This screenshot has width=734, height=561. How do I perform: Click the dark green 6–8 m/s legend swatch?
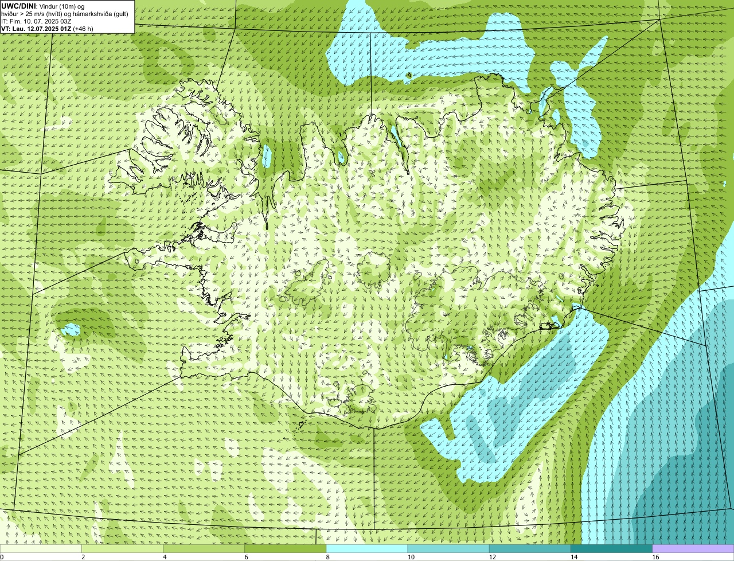click(x=286, y=548)
